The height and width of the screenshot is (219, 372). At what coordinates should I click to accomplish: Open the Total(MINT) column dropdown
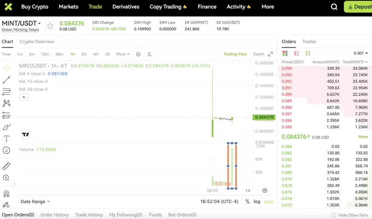coord(355,62)
